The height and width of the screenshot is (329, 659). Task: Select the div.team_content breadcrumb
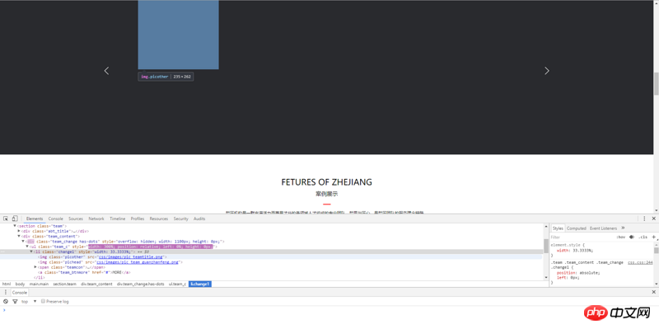96,284
